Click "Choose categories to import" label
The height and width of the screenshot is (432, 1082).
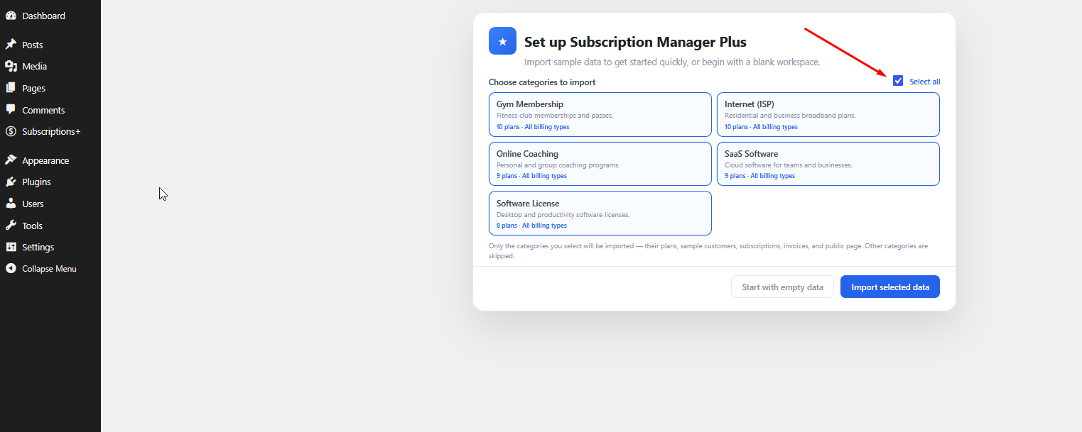(542, 82)
